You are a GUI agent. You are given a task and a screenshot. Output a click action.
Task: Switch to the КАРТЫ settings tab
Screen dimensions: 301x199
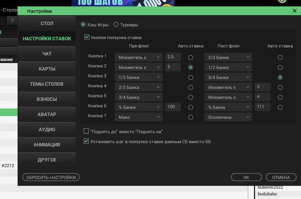(47, 69)
